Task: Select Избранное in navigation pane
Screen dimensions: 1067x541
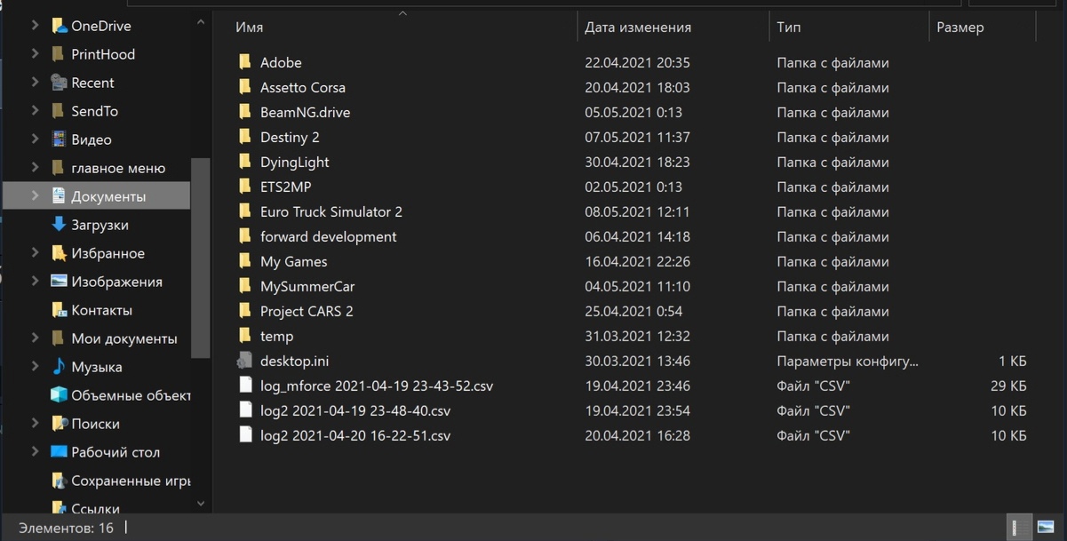Action: tap(107, 253)
